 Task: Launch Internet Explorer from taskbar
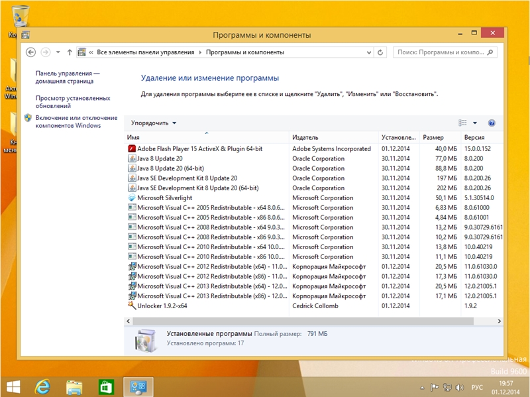tap(42, 387)
